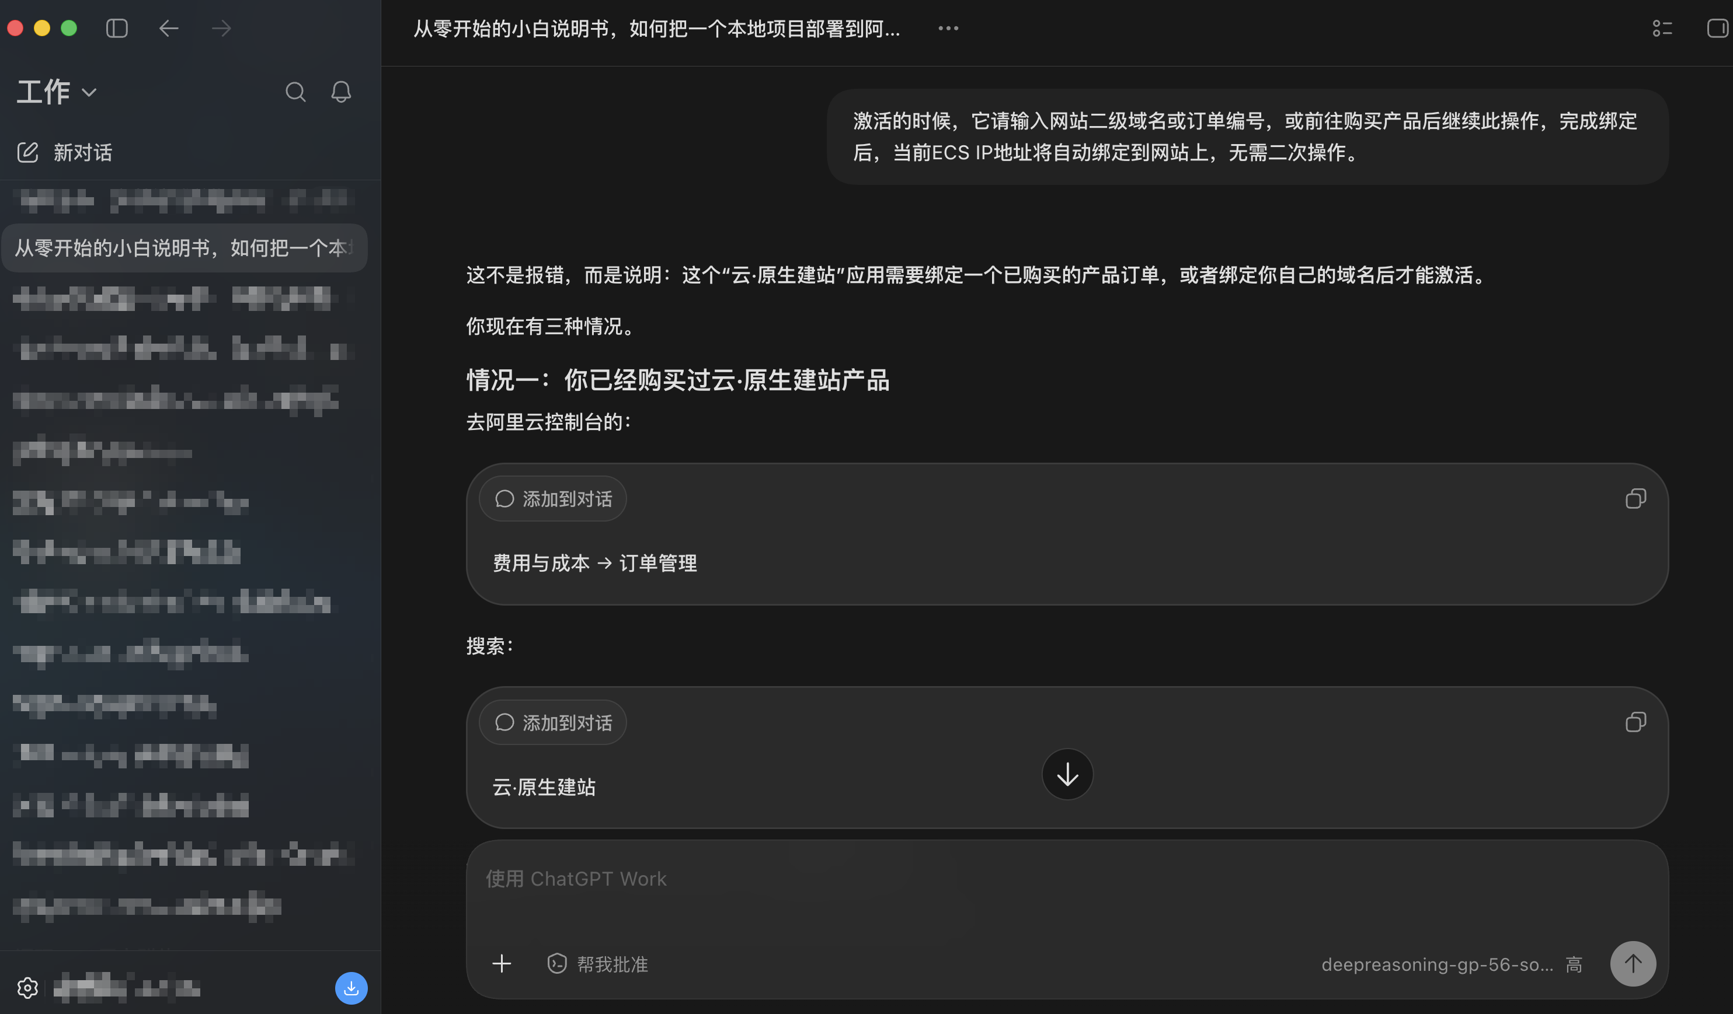The image size is (1733, 1014).
Task: Open the outline list icon at top right
Action: pyautogui.click(x=1662, y=28)
